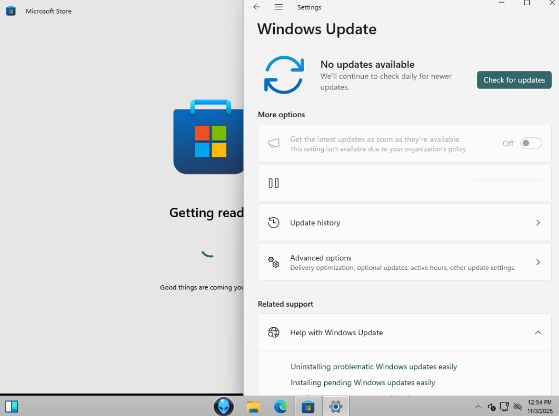Click the Advanced options gears icon

274,262
